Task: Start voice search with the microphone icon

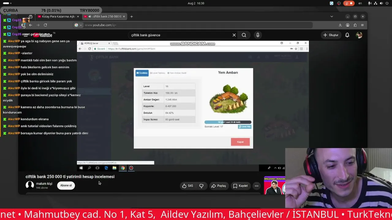Action: 258,35
